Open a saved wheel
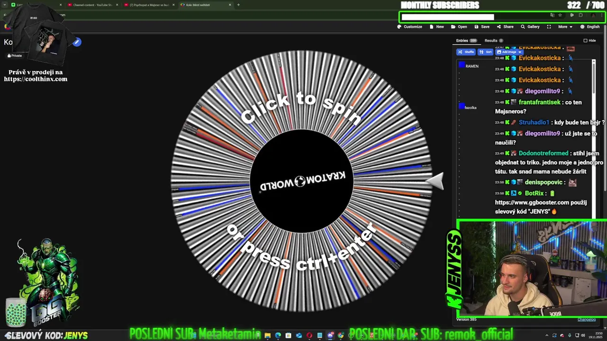Viewport: 607px width, 341px height. pyautogui.click(x=459, y=27)
